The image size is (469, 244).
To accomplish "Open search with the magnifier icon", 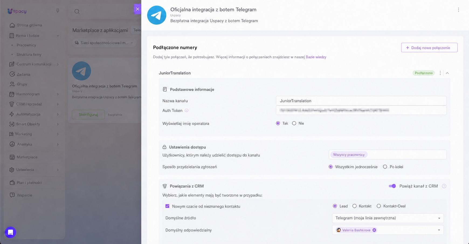I will click(x=77, y=11).
